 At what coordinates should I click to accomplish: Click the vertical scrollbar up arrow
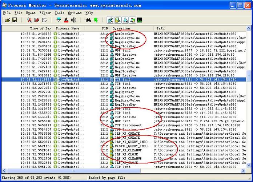[x=249, y=28]
